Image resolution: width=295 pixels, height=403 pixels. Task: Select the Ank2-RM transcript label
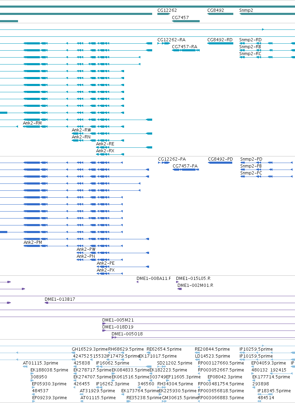click(x=32, y=123)
